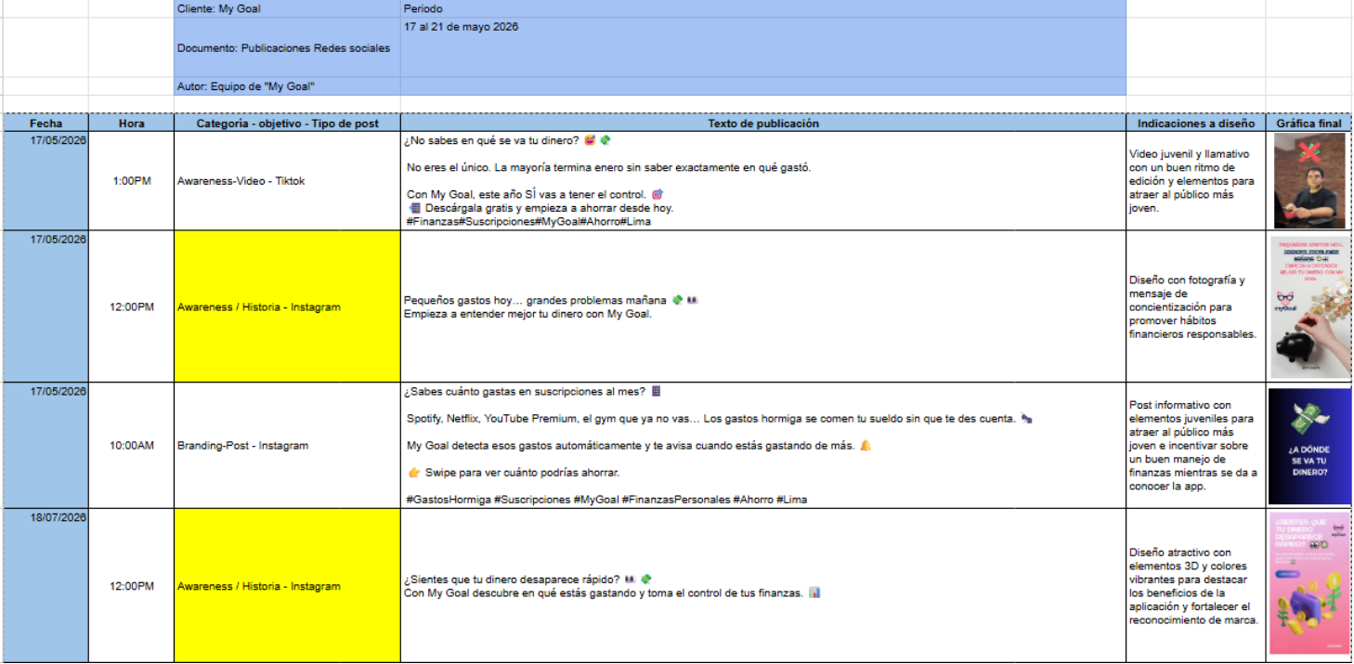Select 'Categoría - objetivo - Tipo de post' header

(x=287, y=123)
